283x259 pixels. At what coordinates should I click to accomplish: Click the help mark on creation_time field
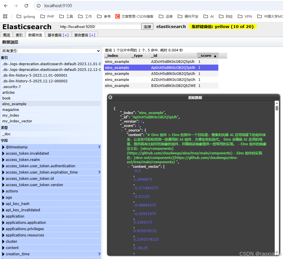(x=99, y=254)
